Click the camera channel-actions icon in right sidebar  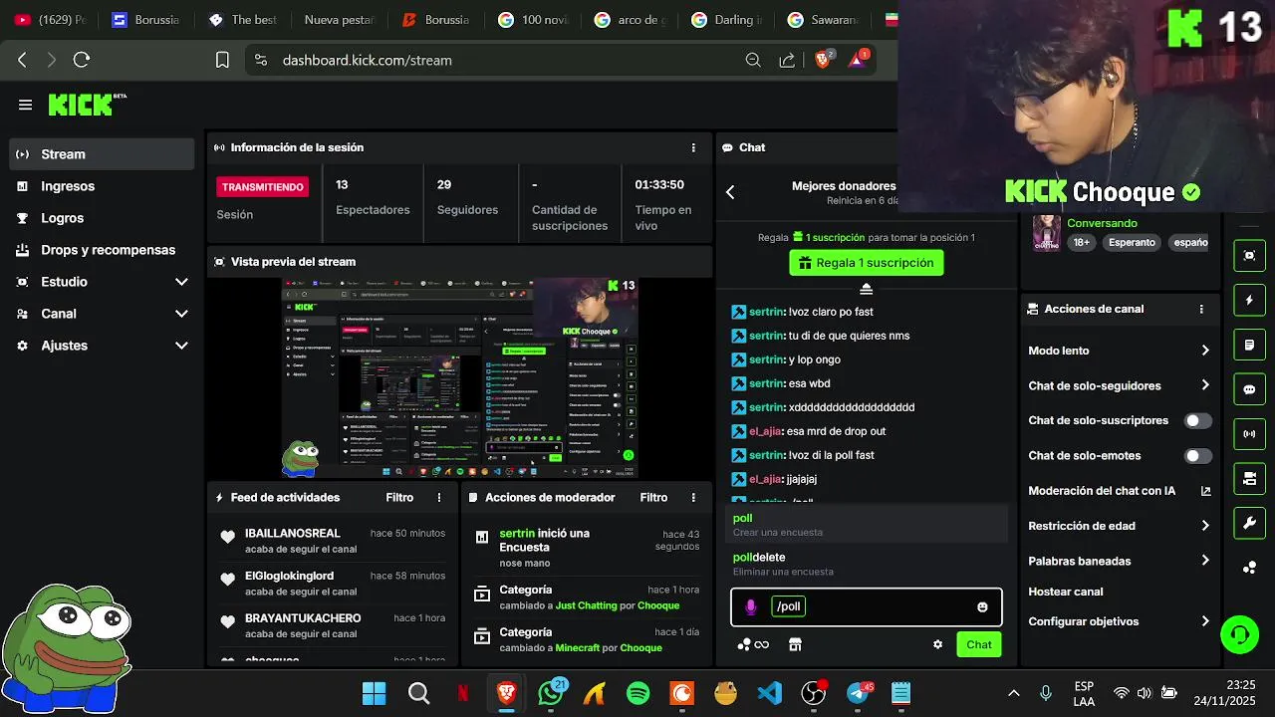click(1249, 478)
